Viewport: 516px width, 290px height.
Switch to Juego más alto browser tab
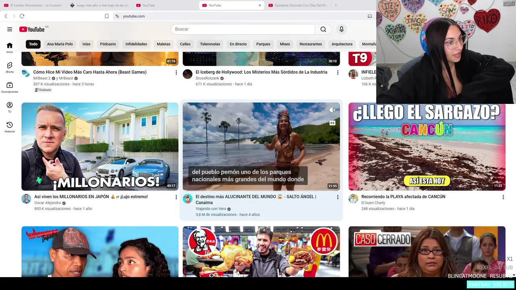99,5
